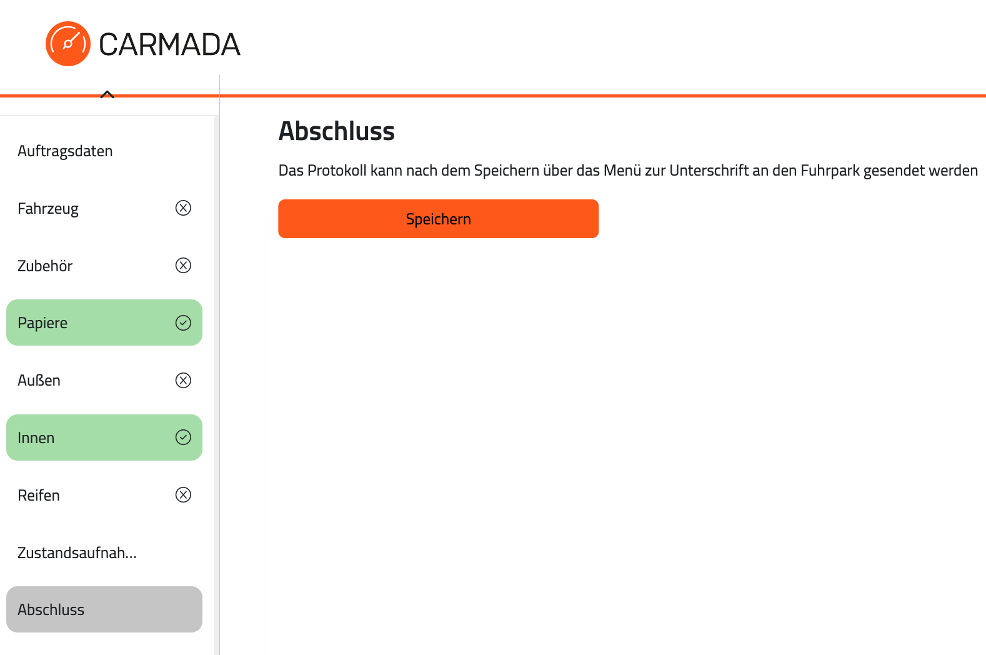Open the Zustandsaufnah... section
Image resolution: width=986 pixels, height=655 pixels.
point(104,552)
